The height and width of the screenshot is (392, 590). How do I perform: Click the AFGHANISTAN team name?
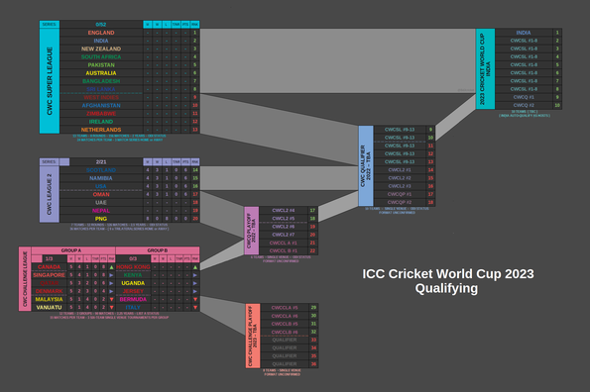point(101,106)
